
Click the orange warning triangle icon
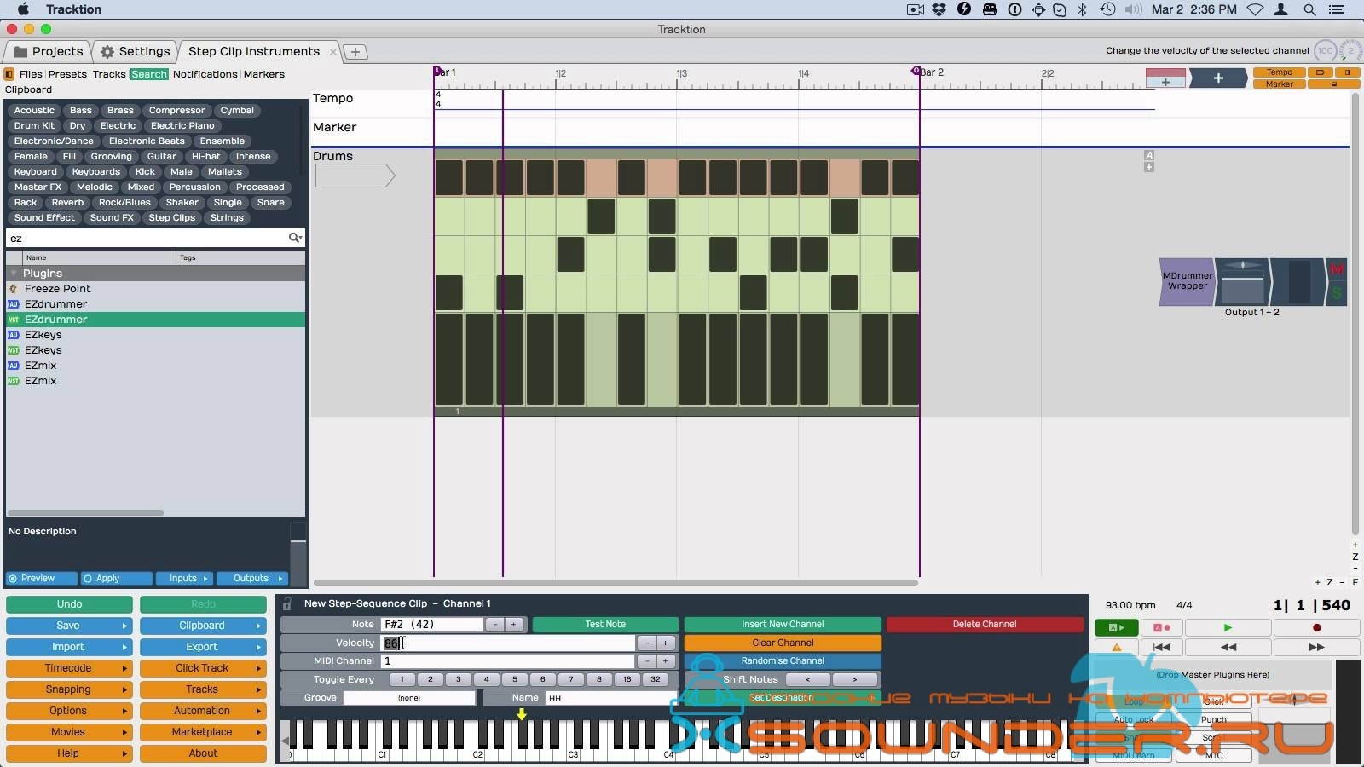point(1116,647)
